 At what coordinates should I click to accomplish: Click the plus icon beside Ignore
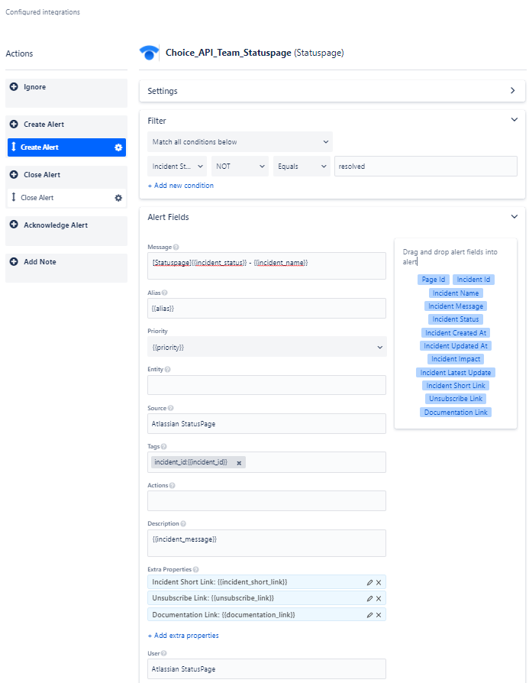tap(14, 86)
